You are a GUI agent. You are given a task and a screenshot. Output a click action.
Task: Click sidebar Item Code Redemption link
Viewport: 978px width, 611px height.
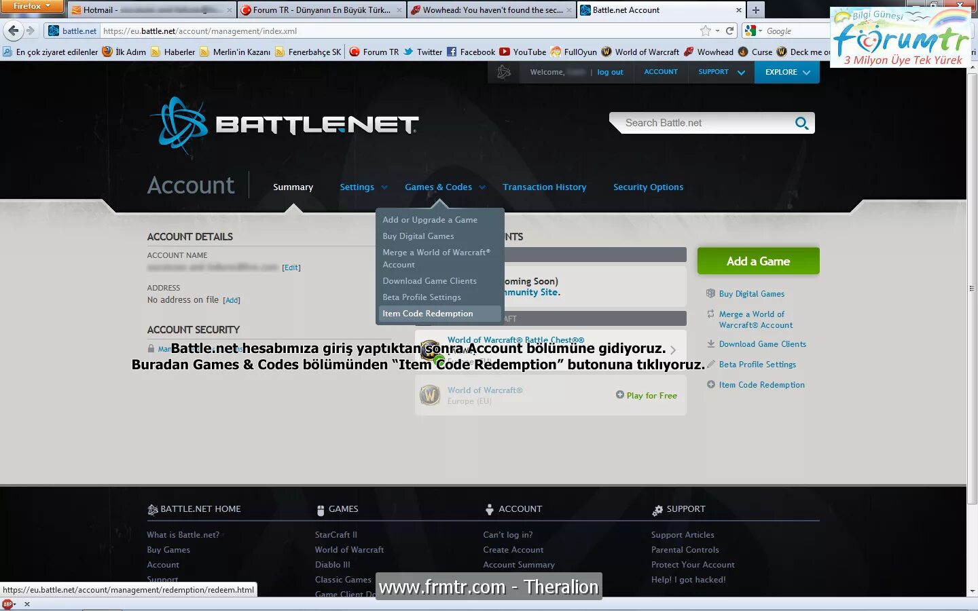coord(761,385)
